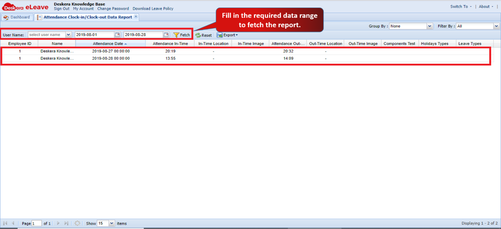Screen dimensions: 501x229
Task: Switch to the Dashboard tab
Action: (x=17, y=17)
